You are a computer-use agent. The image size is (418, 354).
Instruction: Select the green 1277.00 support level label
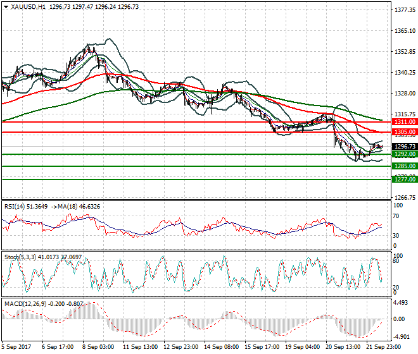405,179
